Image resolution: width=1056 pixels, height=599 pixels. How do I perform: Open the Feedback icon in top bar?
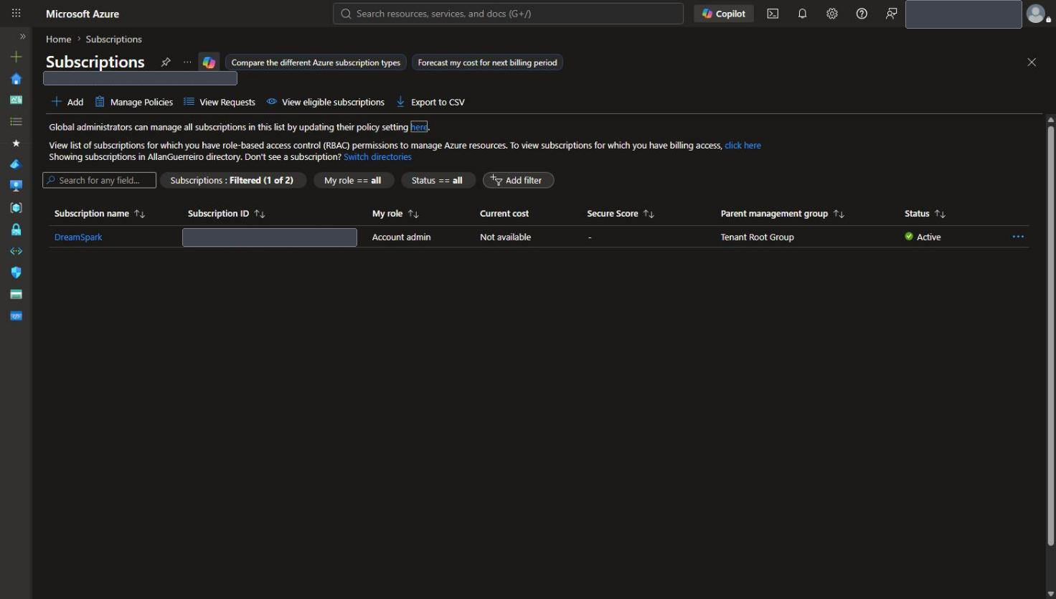coord(891,14)
